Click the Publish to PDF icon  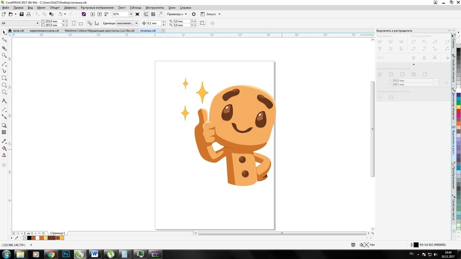click(106, 14)
